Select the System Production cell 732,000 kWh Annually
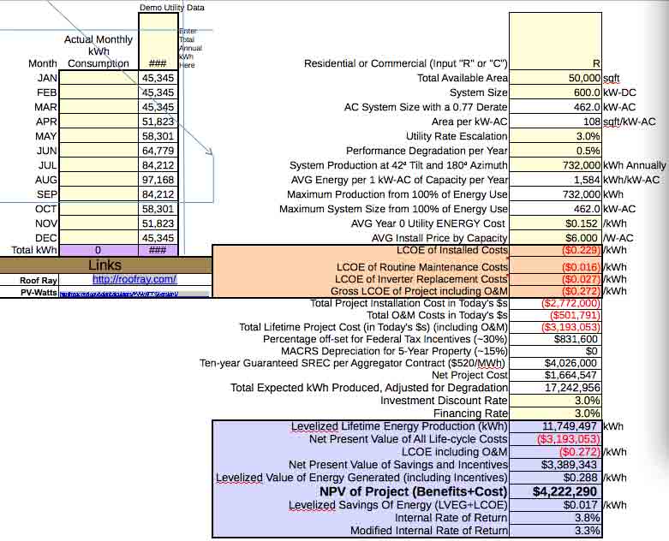 555,165
